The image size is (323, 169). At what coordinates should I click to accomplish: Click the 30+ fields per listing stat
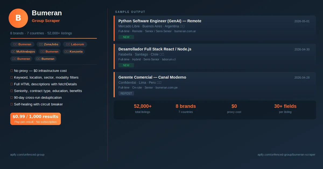coord(285,108)
